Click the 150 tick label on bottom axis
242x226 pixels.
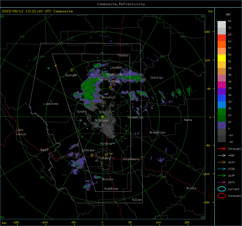[x=187, y=222]
